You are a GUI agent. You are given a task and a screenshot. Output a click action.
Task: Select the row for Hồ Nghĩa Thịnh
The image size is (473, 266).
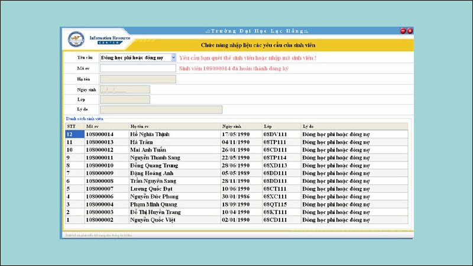pyautogui.click(x=154, y=135)
